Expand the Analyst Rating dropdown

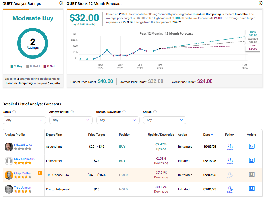71,120
